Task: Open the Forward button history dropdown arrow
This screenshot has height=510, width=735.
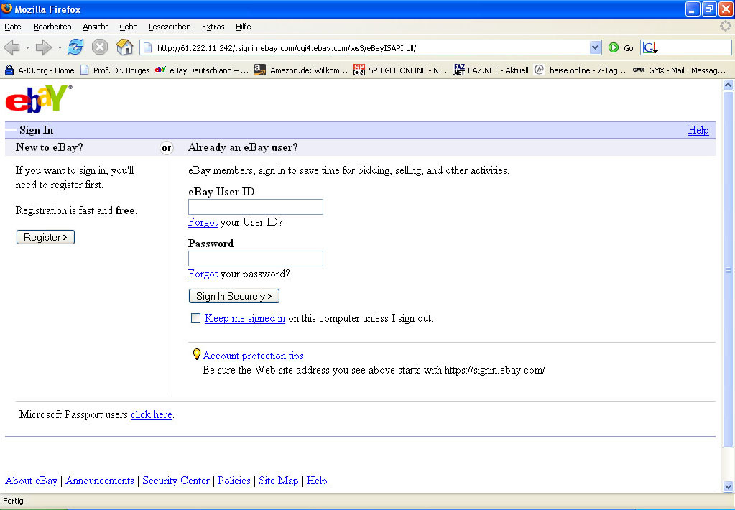Action: (x=60, y=47)
